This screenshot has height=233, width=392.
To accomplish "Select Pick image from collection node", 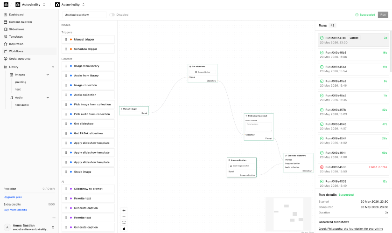I will point(88,104).
